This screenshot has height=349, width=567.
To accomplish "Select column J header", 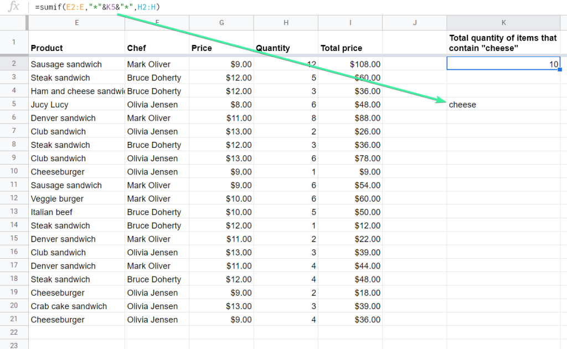I will pyautogui.click(x=414, y=23).
